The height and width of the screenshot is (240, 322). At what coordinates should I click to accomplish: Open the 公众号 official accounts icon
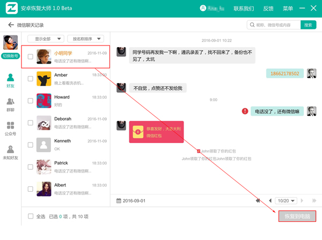click(11, 129)
